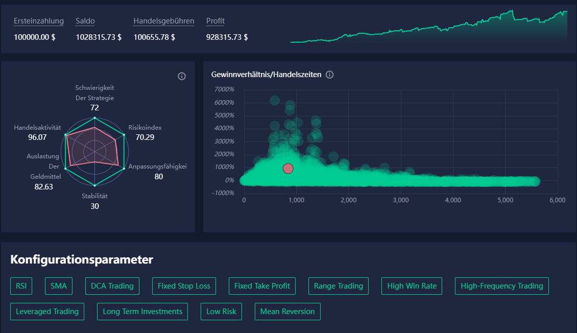Click the profit value 928315.73 $
The width and height of the screenshot is (577, 333).
coord(227,37)
